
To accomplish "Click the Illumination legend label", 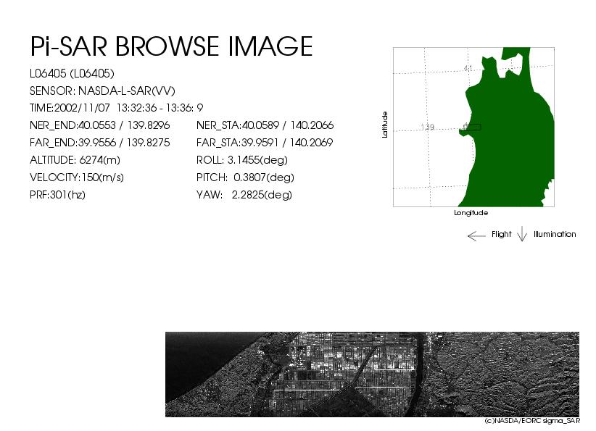I will point(555,234).
